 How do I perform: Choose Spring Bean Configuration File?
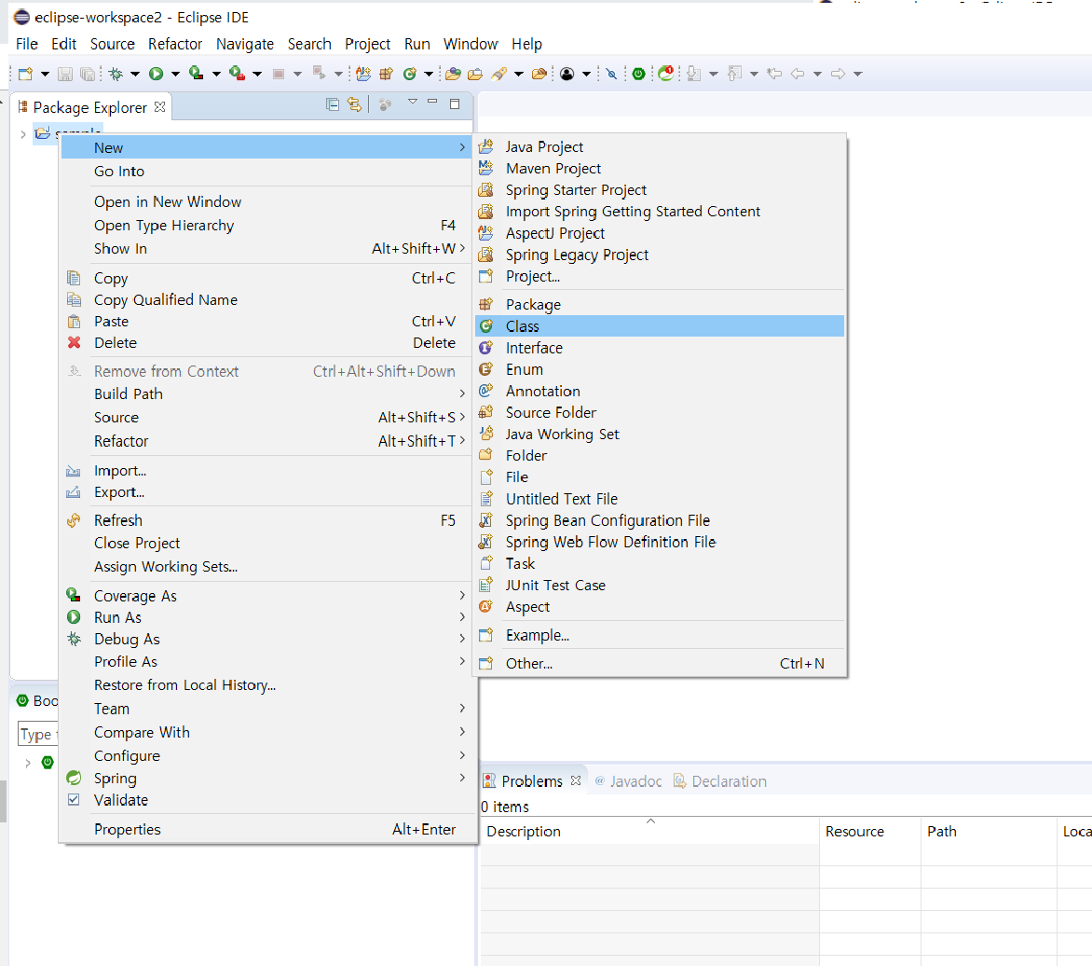pyautogui.click(x=660, y=520)
